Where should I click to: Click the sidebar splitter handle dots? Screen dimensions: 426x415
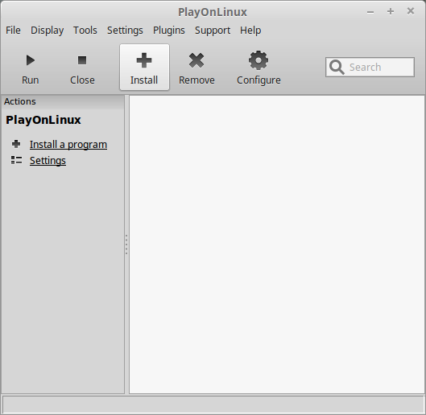coord(126,244)
